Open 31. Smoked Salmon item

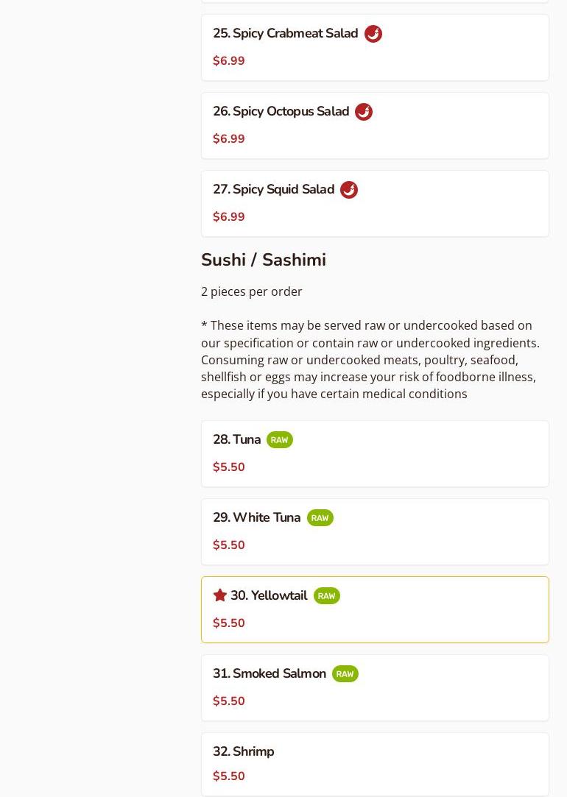coord(269,674)
